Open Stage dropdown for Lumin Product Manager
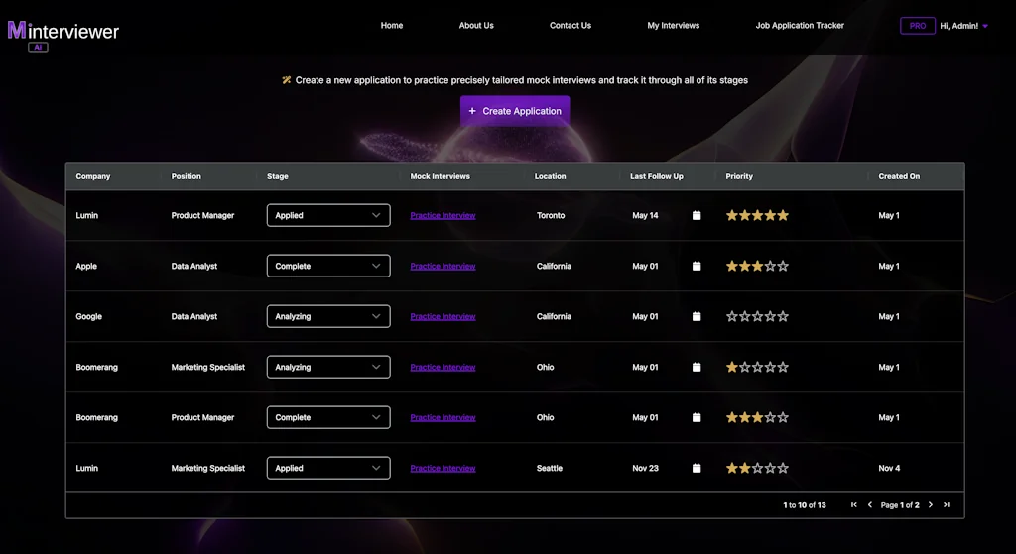1016x554 pixels. click(328, 215)
